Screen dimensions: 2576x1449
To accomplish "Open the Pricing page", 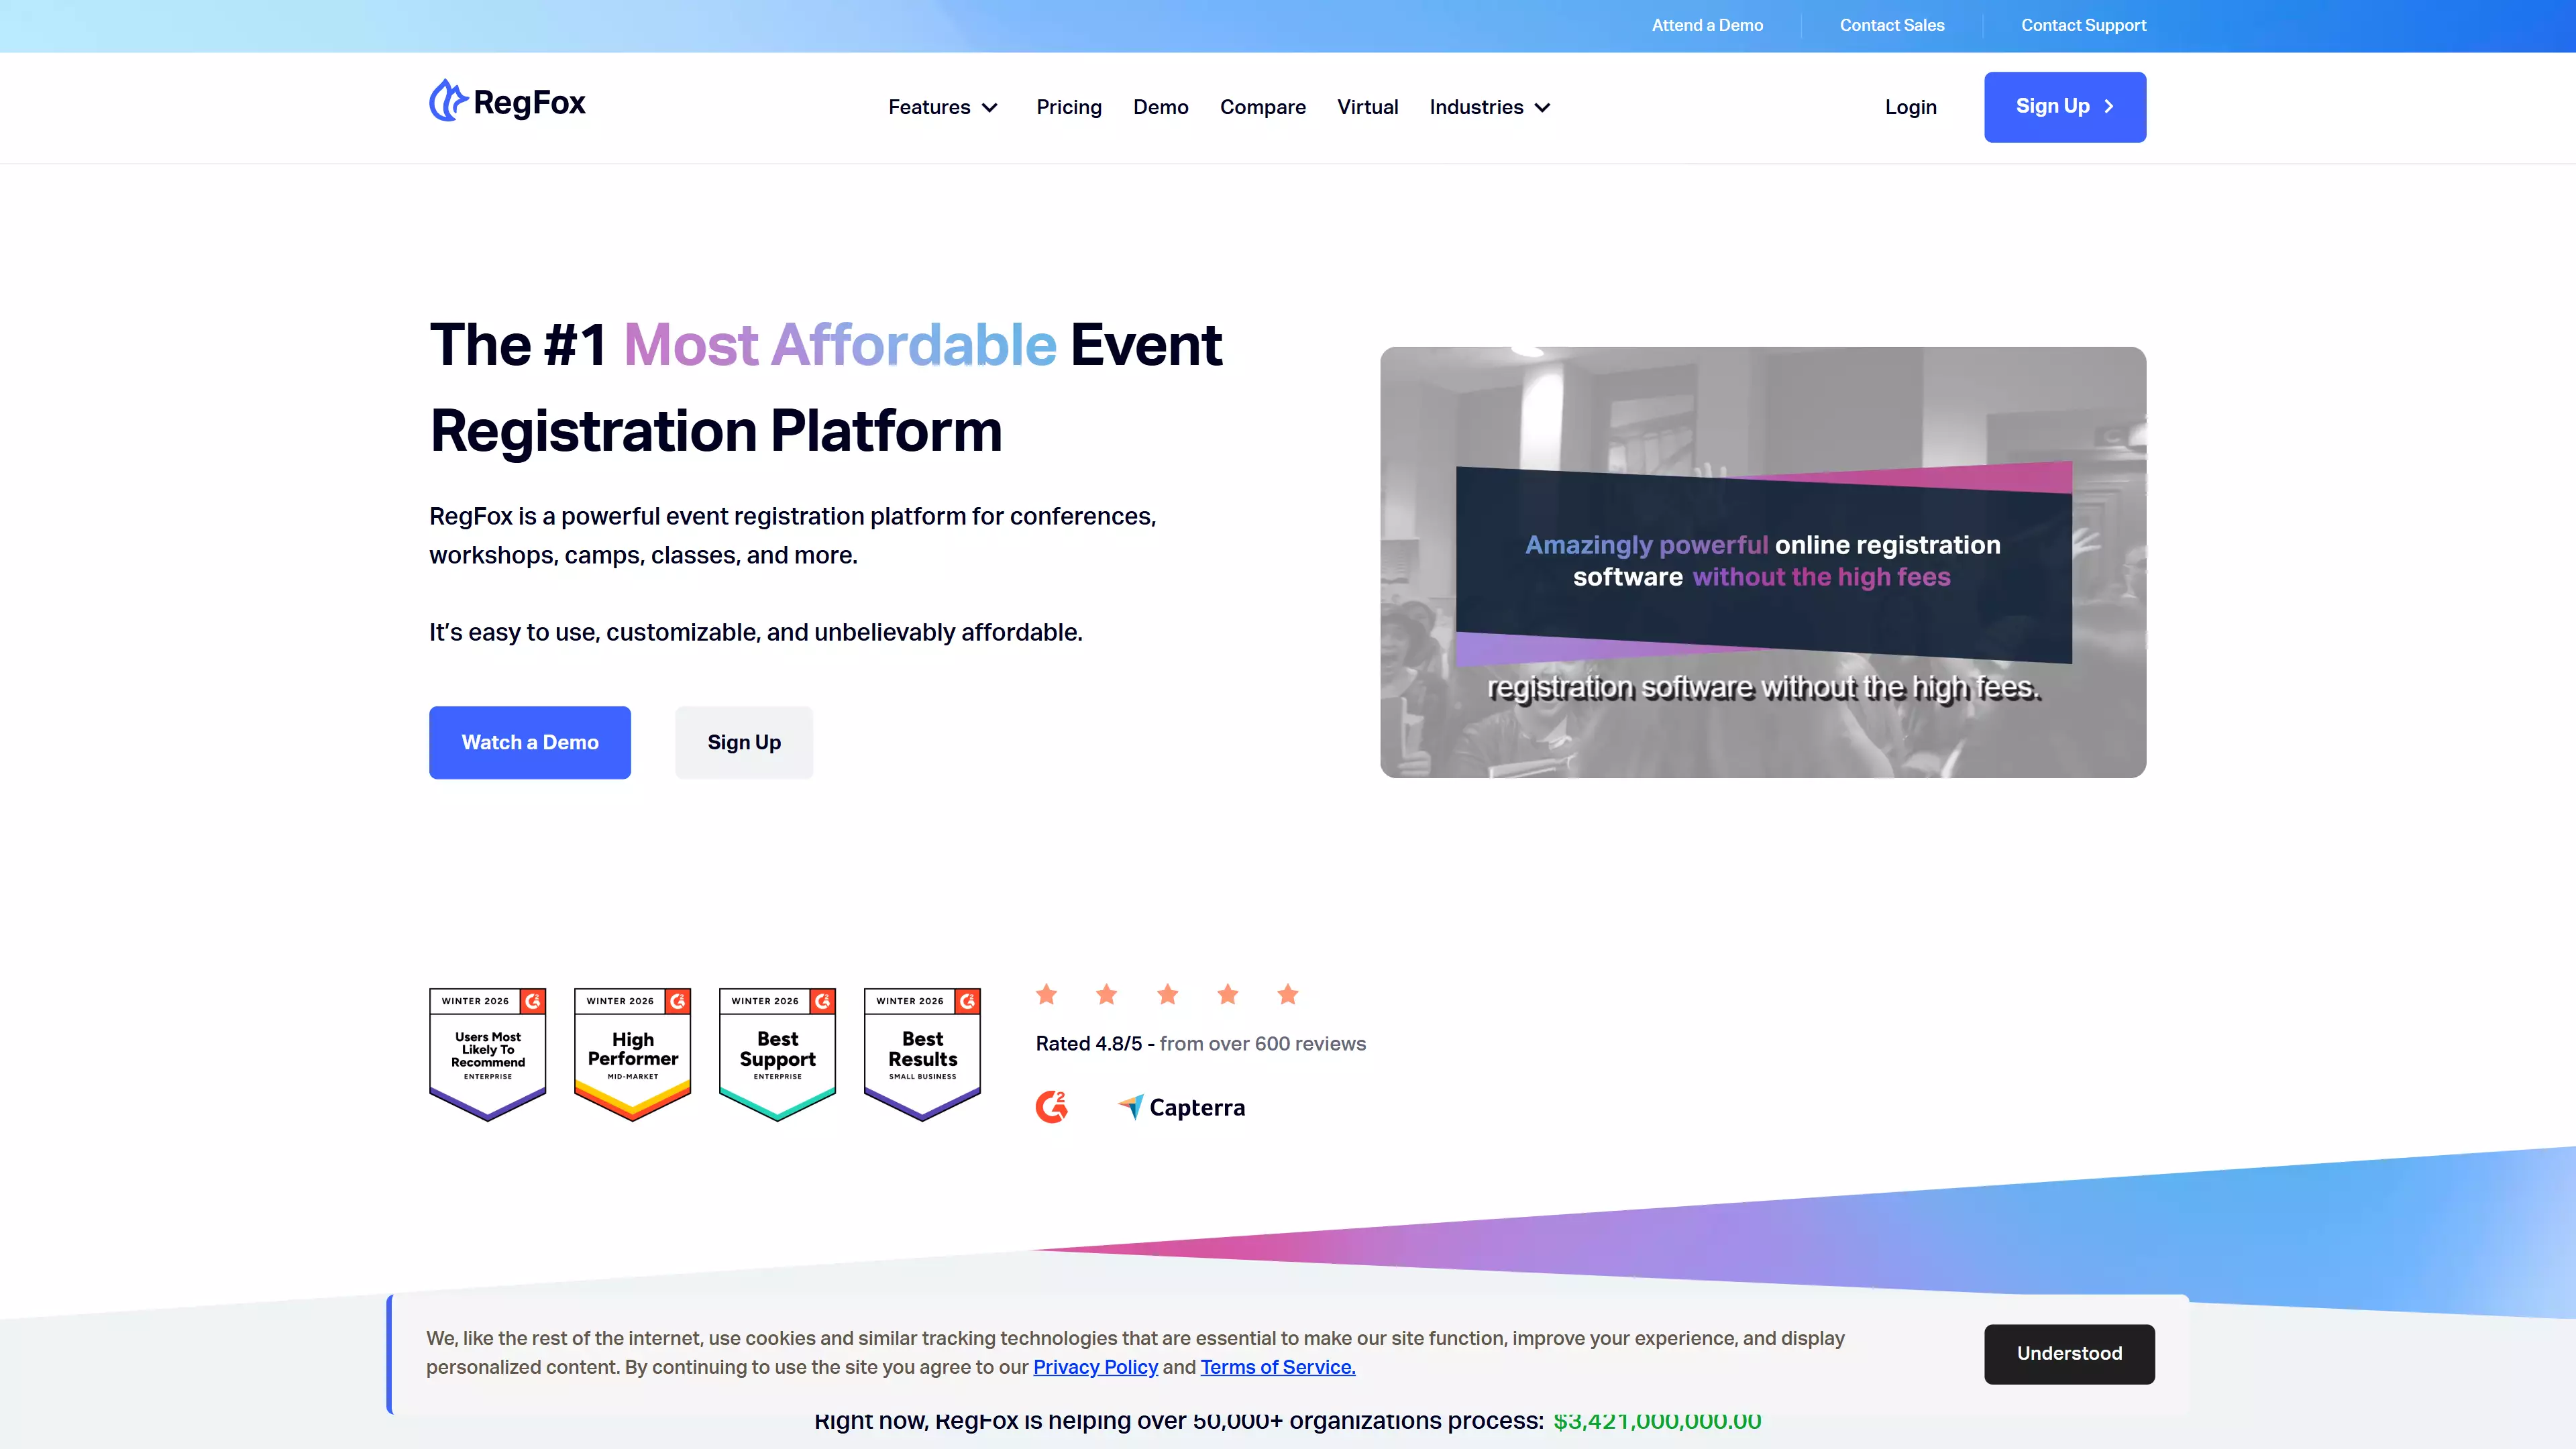I will pos(1069,107).
